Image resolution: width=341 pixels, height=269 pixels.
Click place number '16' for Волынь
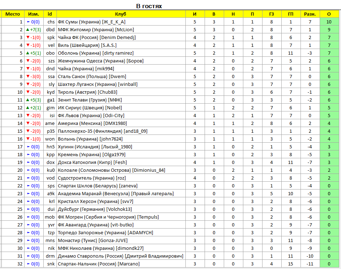pyautogui.click(x=20, y=139)
